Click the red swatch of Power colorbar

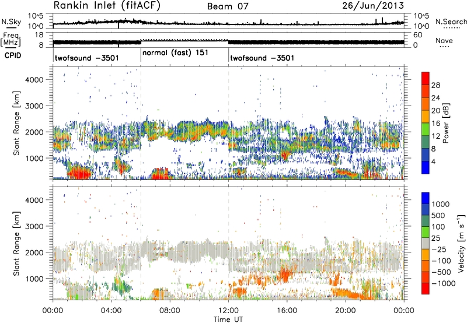click(426, 78)
